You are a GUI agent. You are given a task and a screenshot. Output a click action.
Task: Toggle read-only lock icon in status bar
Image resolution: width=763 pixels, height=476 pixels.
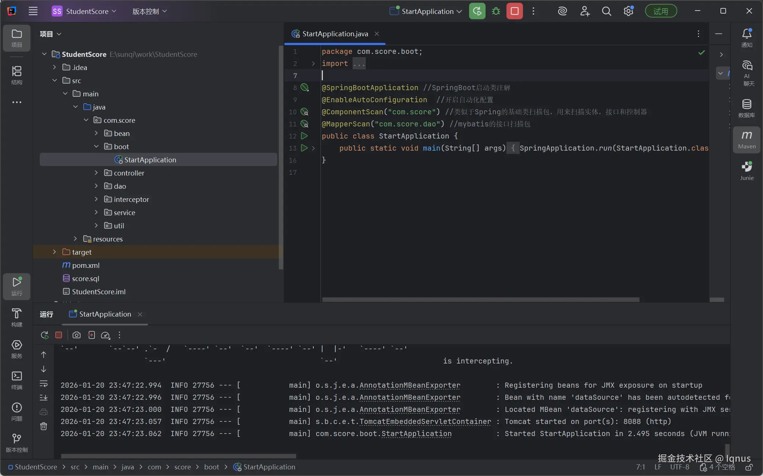tap(749, 467)
